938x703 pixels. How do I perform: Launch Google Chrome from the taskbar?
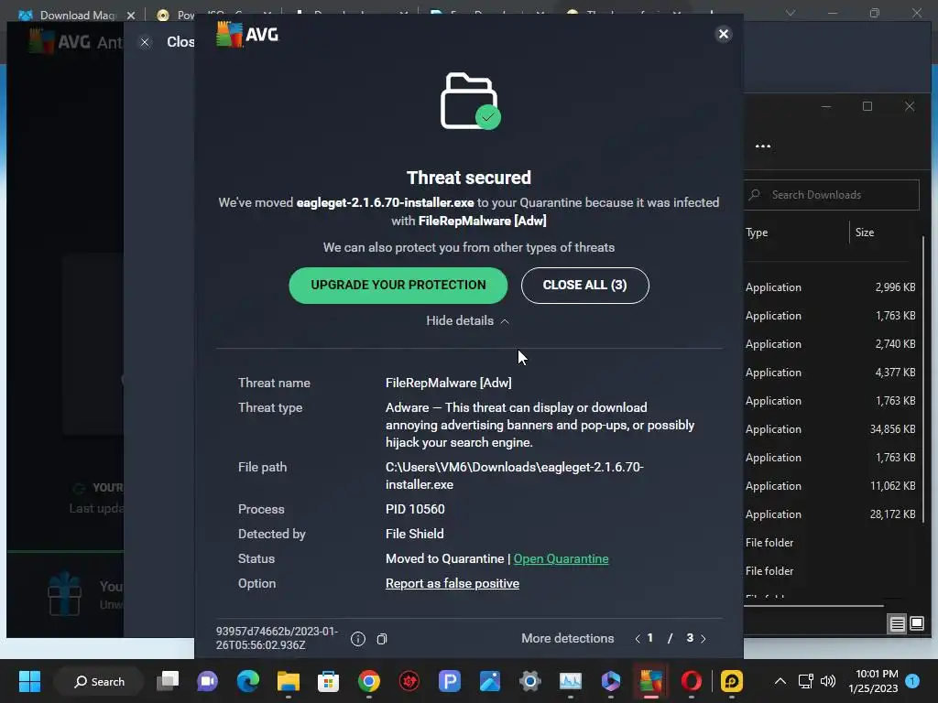pos(368,681)
